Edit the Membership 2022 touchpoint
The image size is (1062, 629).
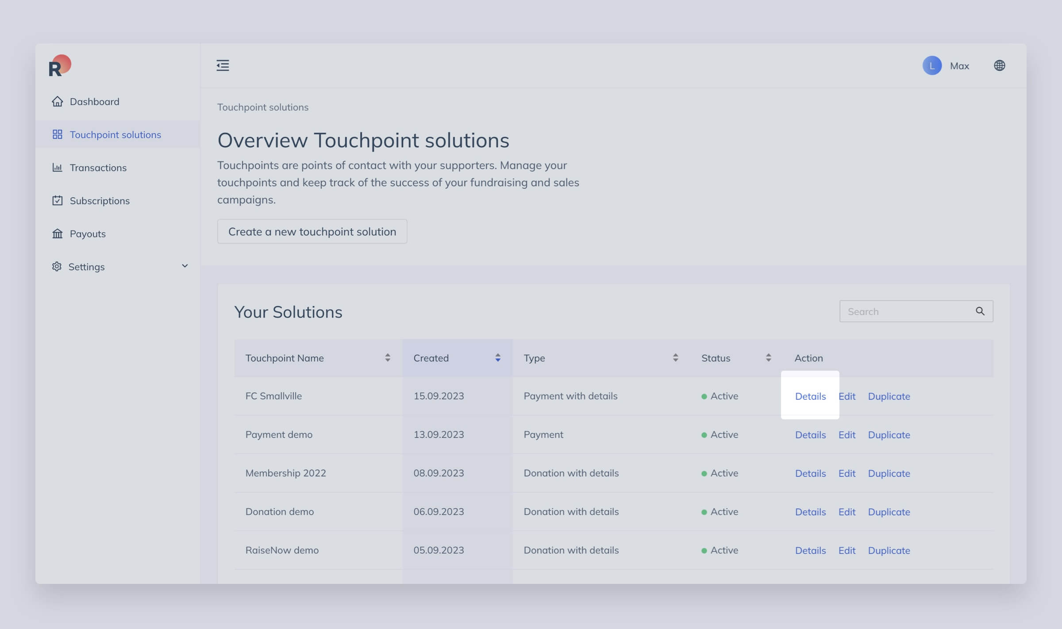point(847,473)
